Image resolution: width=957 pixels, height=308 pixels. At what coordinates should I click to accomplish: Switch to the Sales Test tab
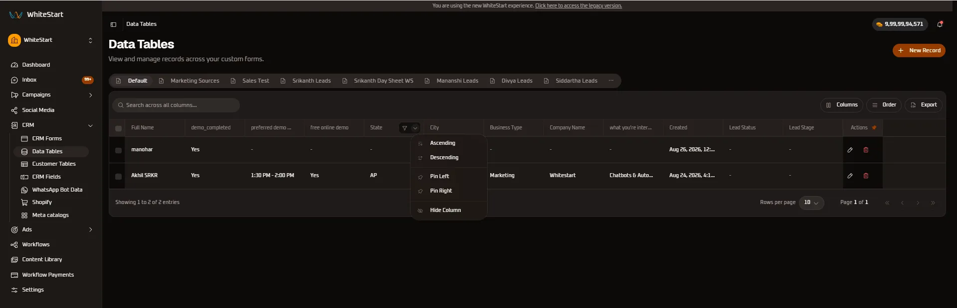tap(250, 81)
